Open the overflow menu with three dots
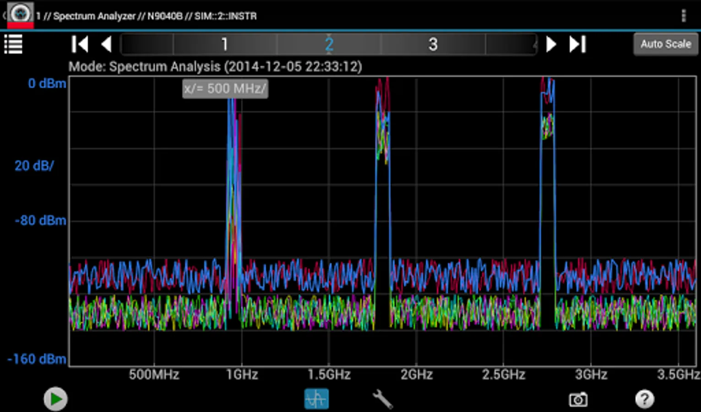The height and width of the screenshot is (412, 701). click(684, 16)
